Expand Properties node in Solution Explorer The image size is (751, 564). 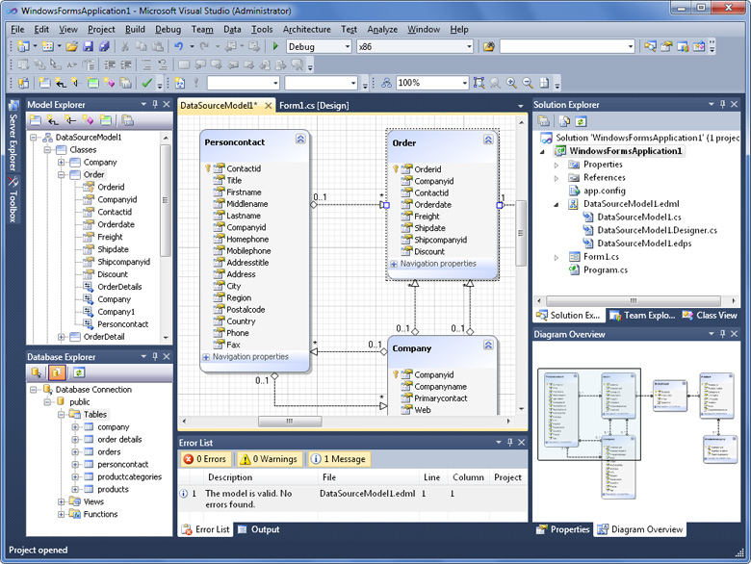pos(557,165)
